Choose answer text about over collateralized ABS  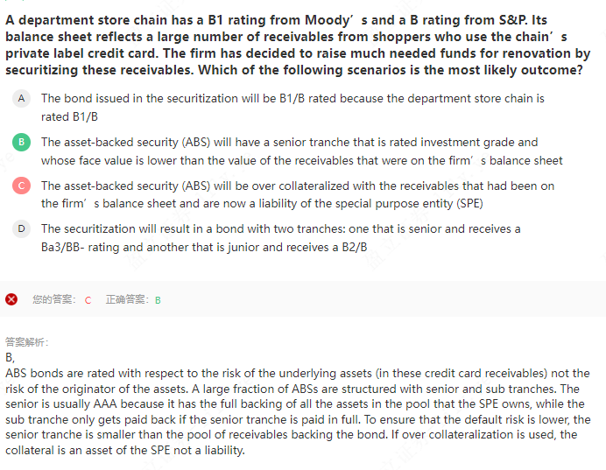[298, 194]
